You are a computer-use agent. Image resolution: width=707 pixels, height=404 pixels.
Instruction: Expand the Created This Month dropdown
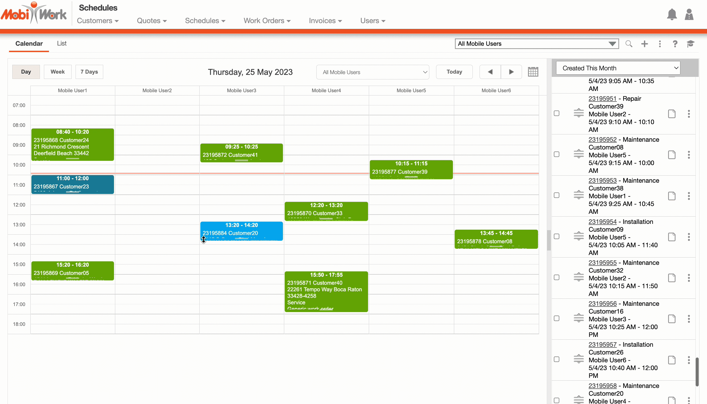(x=618, y=68)
